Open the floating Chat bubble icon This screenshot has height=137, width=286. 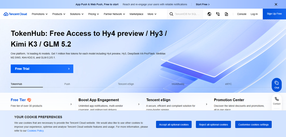click(277, 83)
